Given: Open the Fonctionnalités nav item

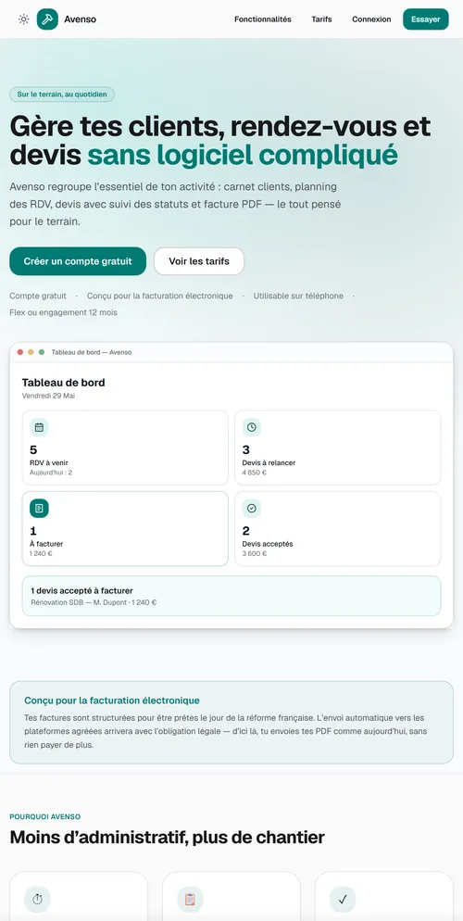Looking at the screenshot, I should [262, 19].
